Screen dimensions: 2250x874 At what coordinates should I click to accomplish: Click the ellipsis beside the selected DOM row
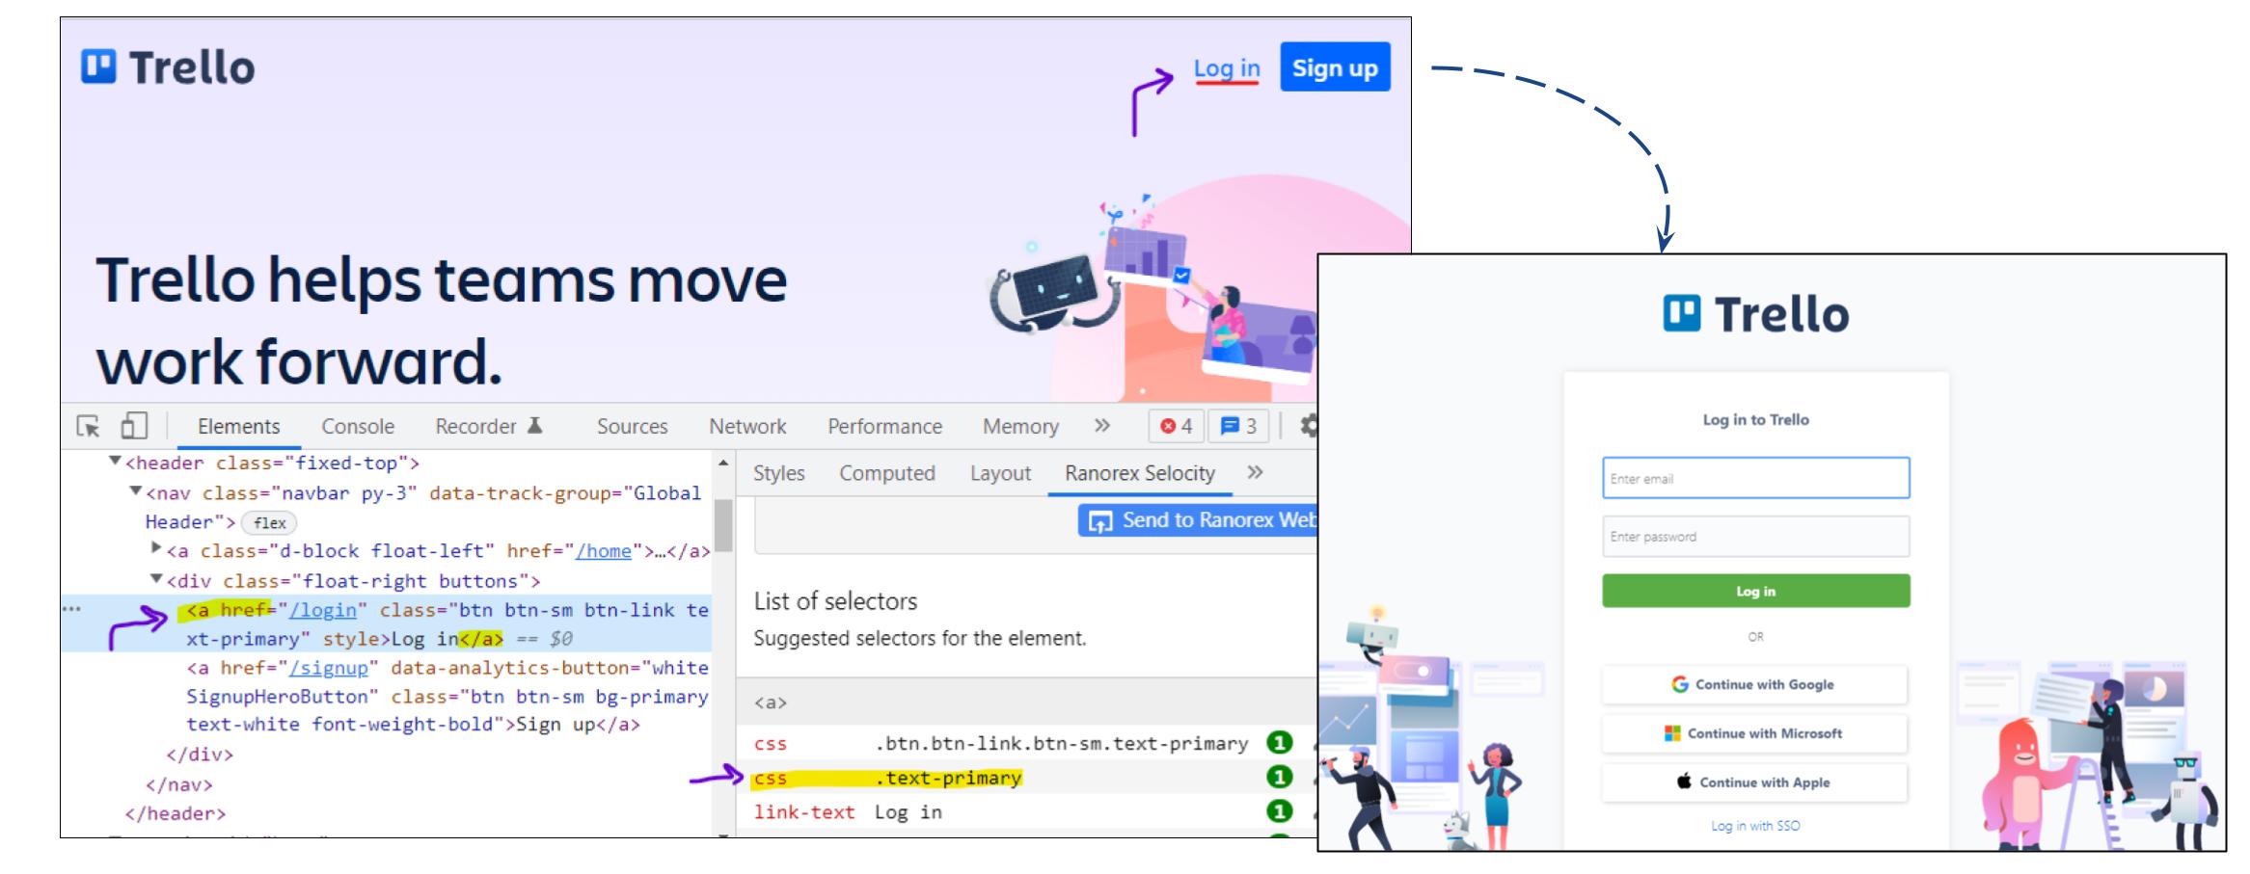pyautogui.click(x=71, y=609)
